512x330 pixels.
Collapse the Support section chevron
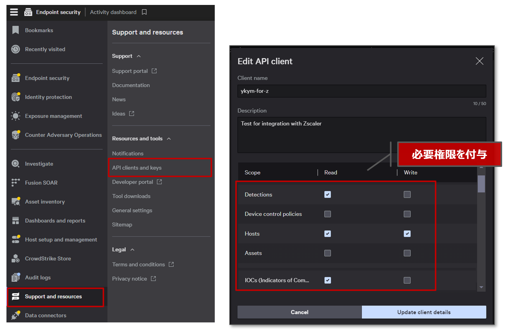(139, 56)
